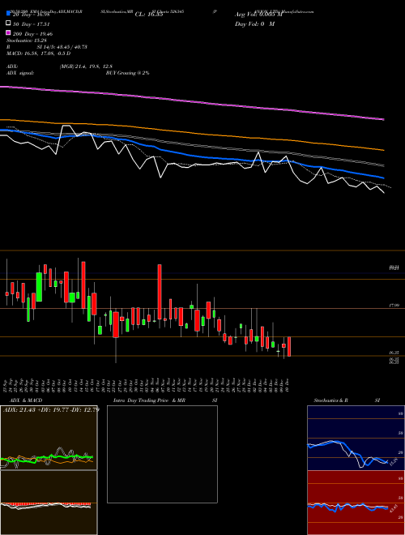
Task: Click the 'SI 14/3: 43.45 / 49.73' reading
Action: pos(62,47)
